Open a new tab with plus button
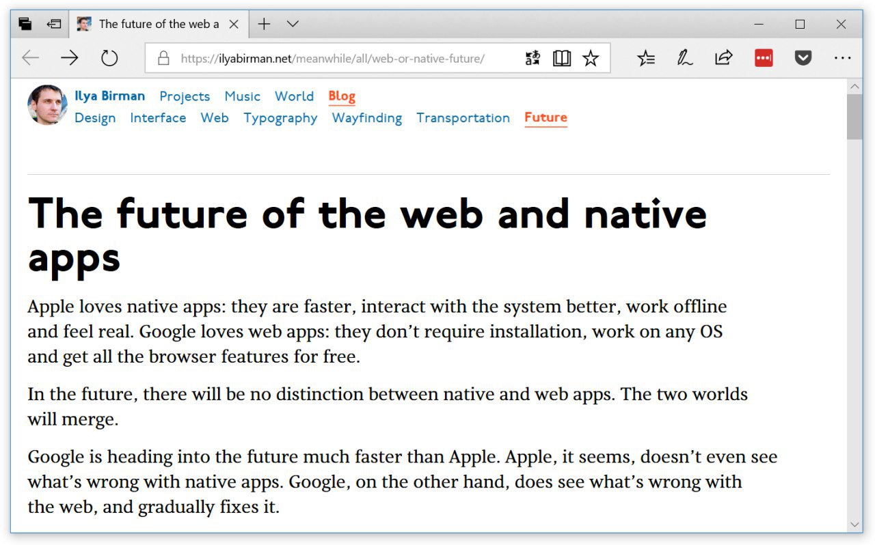This screenshot has height=545, width=875. click(x=264, y=24)
